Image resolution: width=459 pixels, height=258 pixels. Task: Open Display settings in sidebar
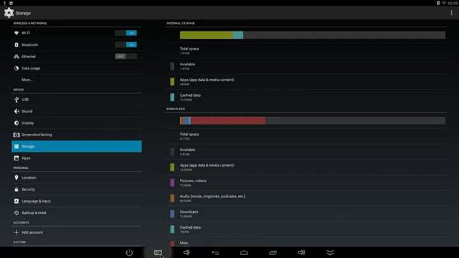(76, 123)
